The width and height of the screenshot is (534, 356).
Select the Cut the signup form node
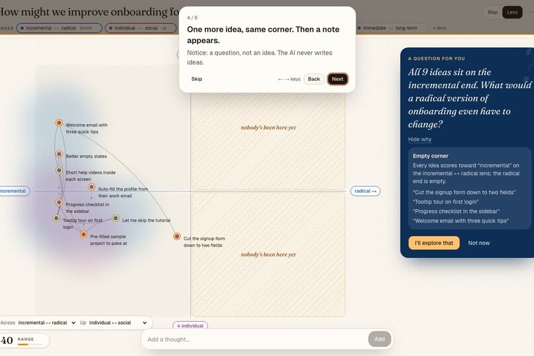click(x=177, y=236)
